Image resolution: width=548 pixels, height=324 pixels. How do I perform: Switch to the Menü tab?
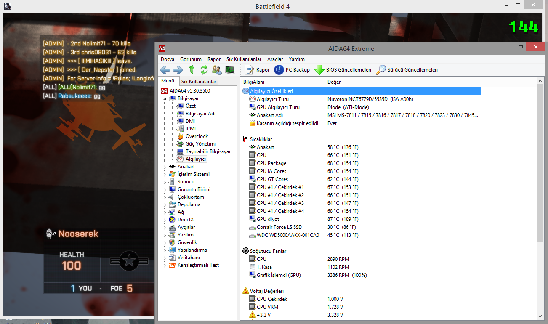click(x=168, y=81)
